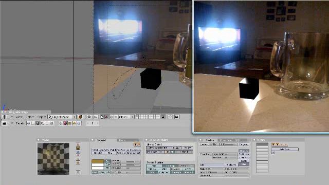329x185 pixels.
Task: Click the Exclusive button next to GR field
Action: (231, 164)
